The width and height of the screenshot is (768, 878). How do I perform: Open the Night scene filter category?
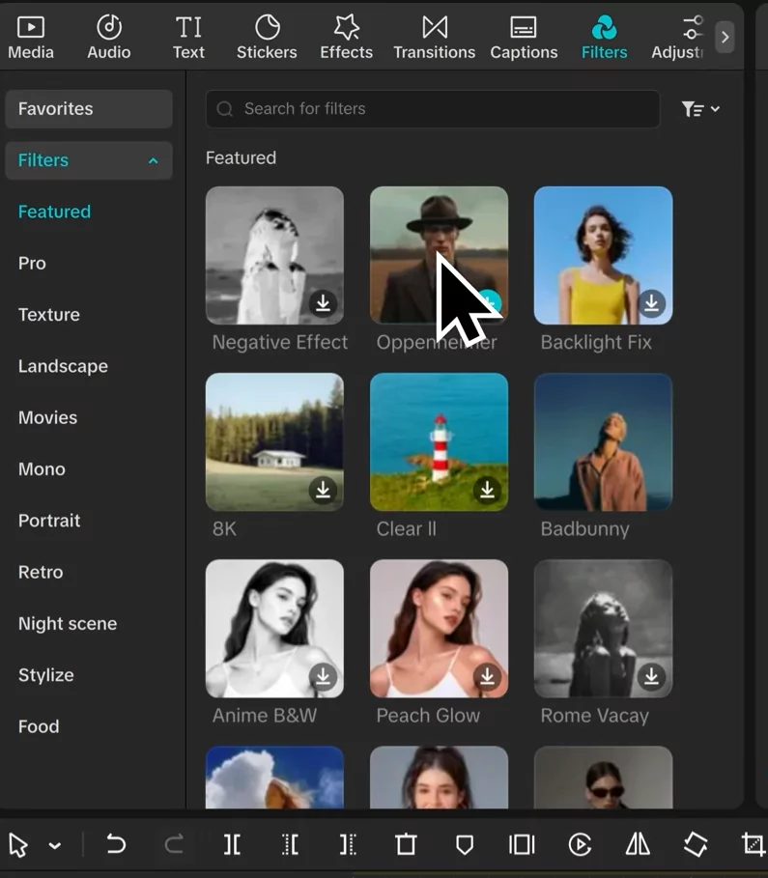click(x=68, y=624)
